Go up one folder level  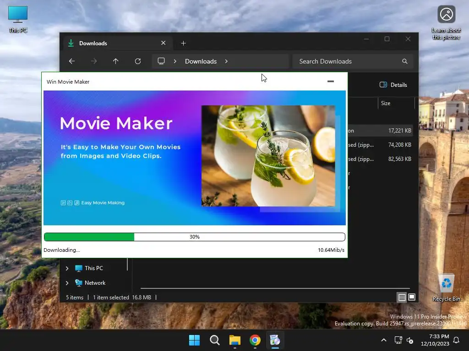click(x=116, y=61)
